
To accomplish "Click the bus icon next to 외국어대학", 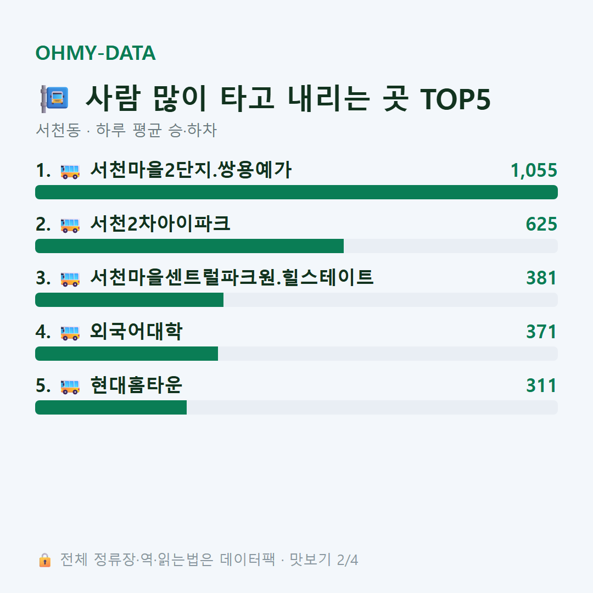I will point(70,333).
